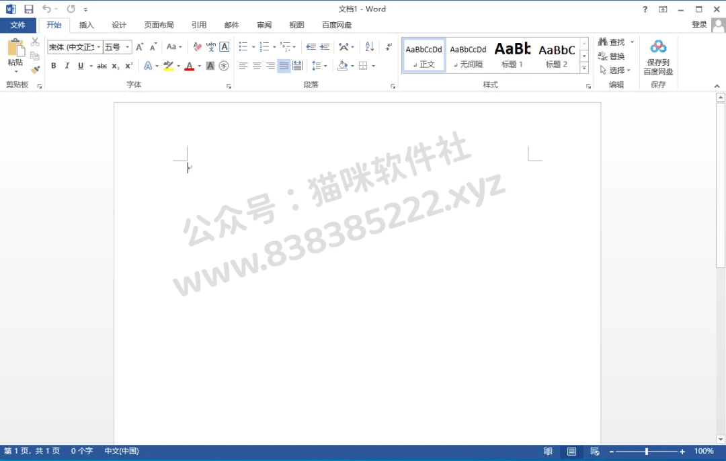Toggle Print Layout view in status bar
Viewport: 726px width, 461px height.
(572, 452)
